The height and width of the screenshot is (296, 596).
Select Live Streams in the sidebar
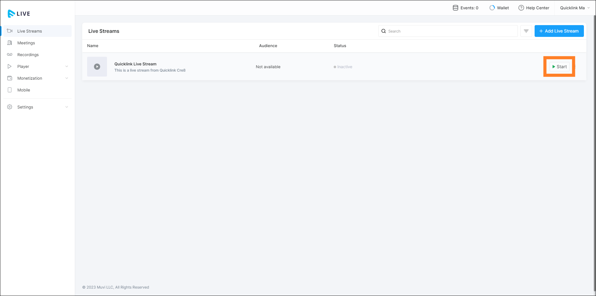(29, 31)
